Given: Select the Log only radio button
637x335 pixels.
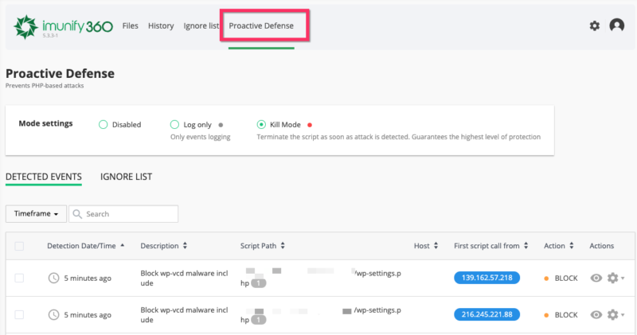Looking at the screenshot, I should 174,124.
